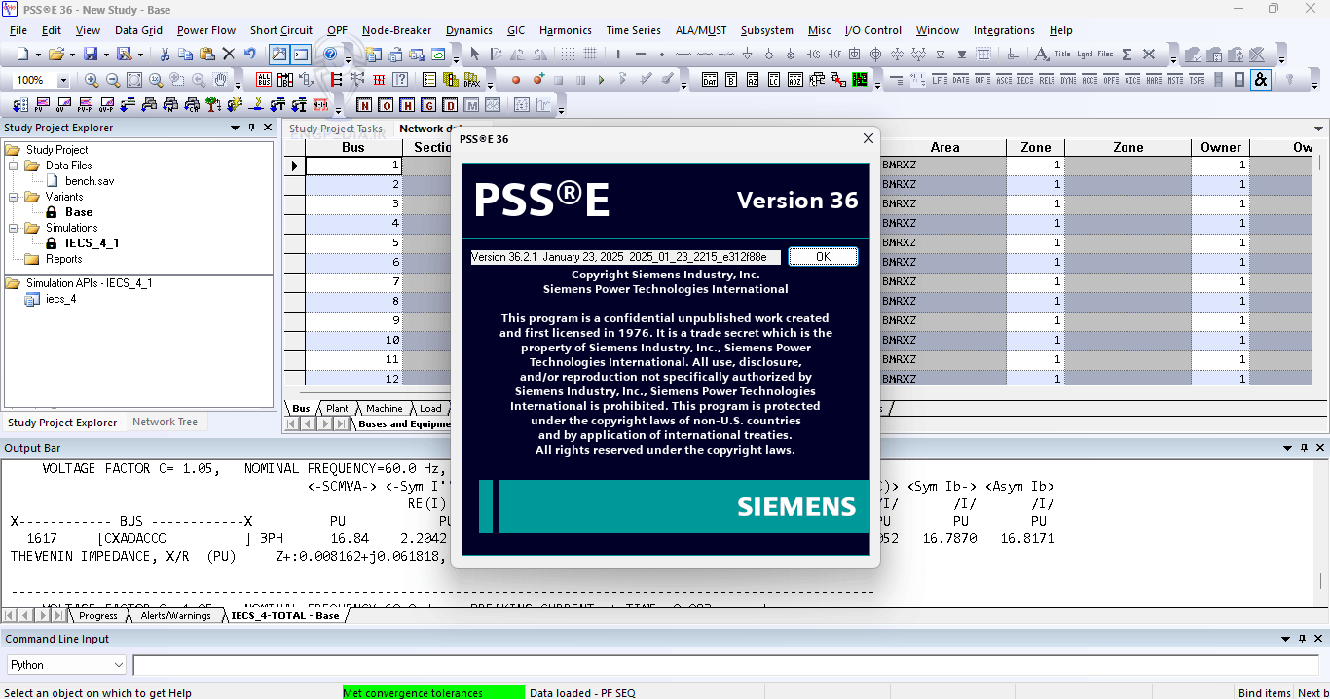This screenshot has width=1330, height=699.
Task: Click the H boxed letter icon
Action: tap(407, 105)
